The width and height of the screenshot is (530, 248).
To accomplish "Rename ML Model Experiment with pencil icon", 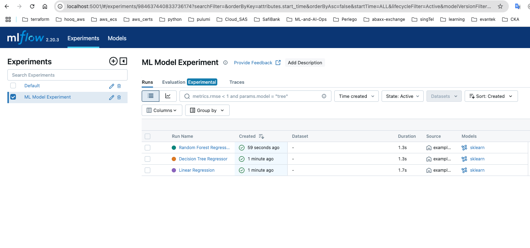I will [112, 97].
